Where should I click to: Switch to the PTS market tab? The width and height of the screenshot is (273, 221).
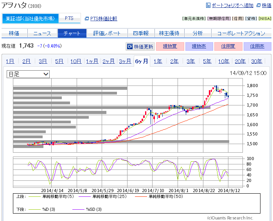tap(69, 18)
